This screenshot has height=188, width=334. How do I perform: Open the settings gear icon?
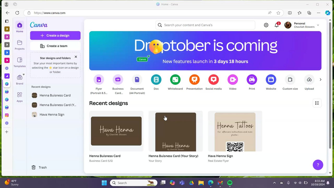[x=266, y=25]
